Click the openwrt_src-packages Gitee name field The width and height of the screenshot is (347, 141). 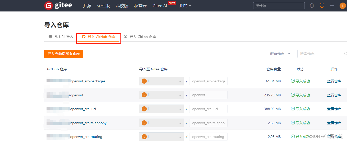pyautogui.click(x=208, y=81)
